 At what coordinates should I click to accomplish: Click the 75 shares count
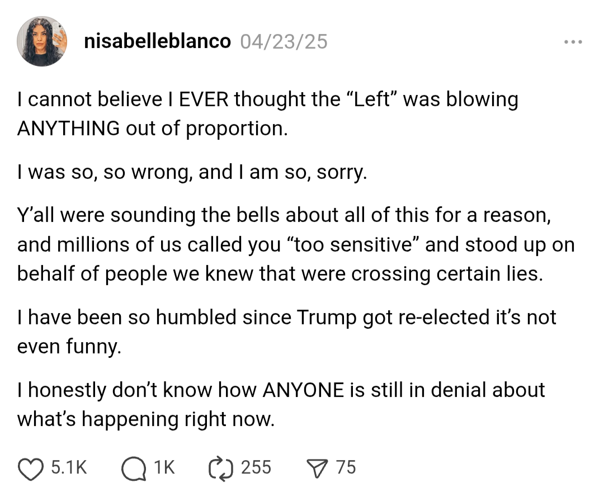click(x=346, y=468)
